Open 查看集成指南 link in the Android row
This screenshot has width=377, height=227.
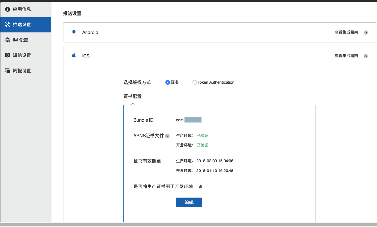pyautogui.click(x=346, y=32)
